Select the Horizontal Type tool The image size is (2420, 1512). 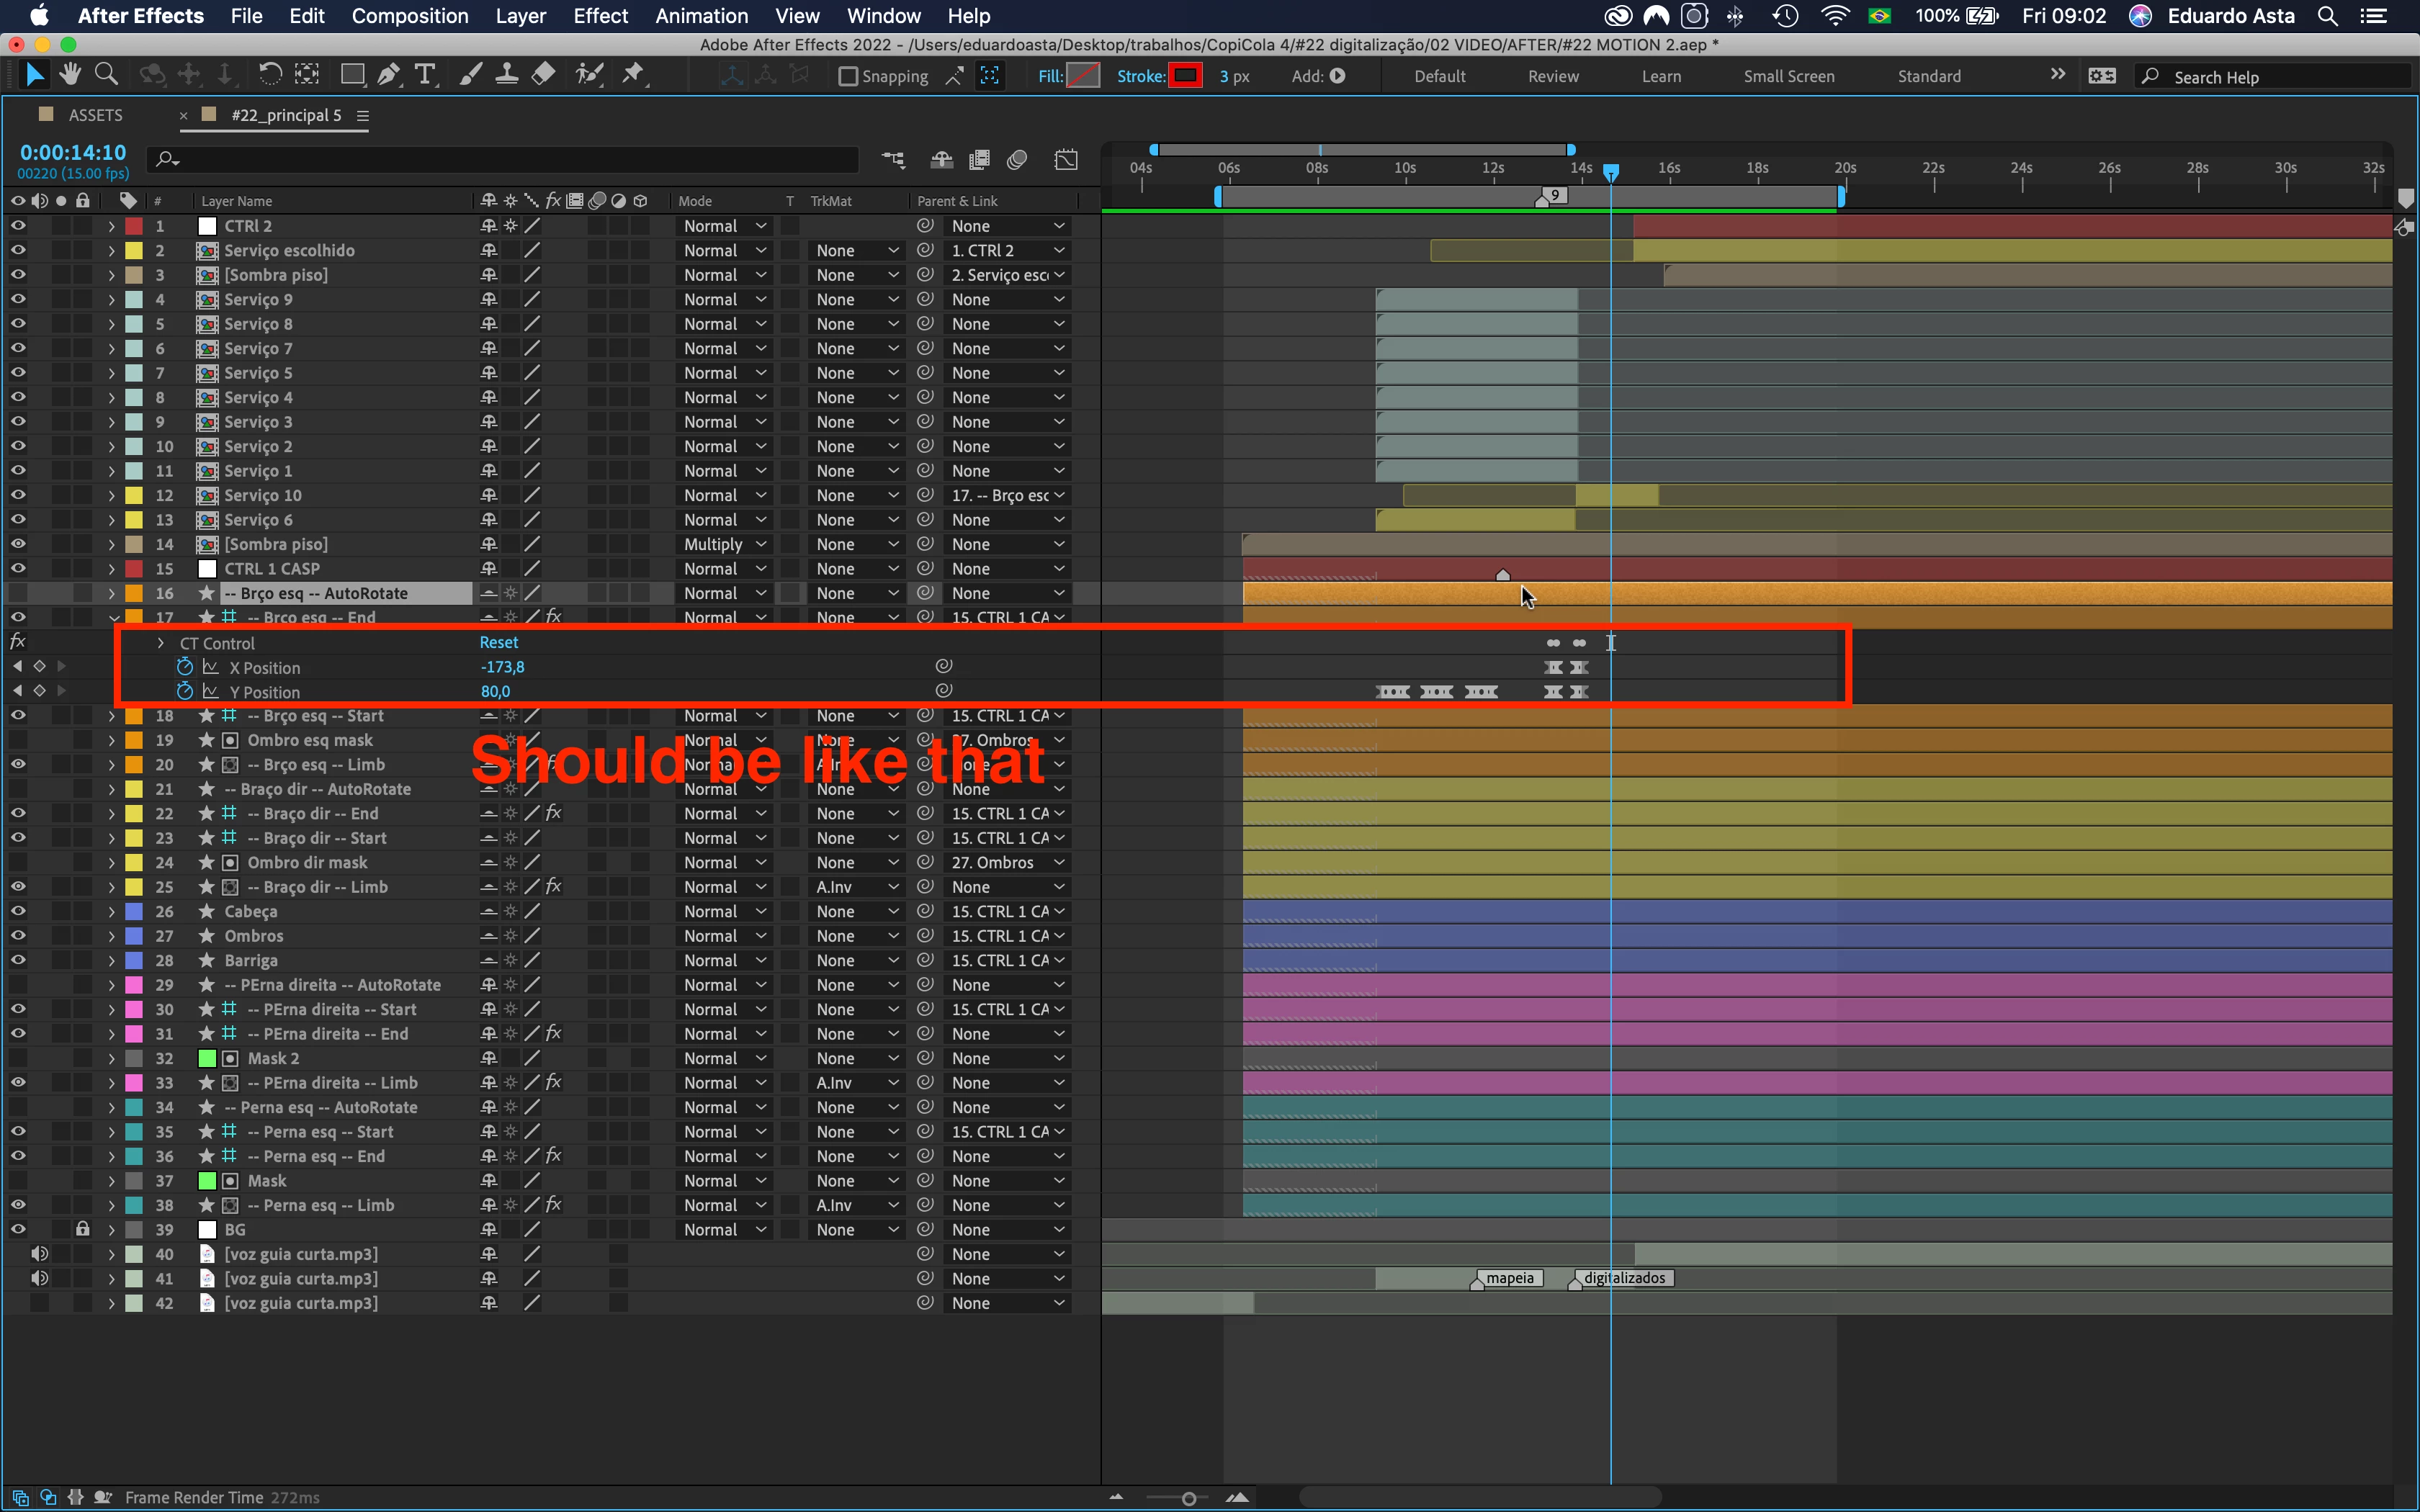(425, 75)
